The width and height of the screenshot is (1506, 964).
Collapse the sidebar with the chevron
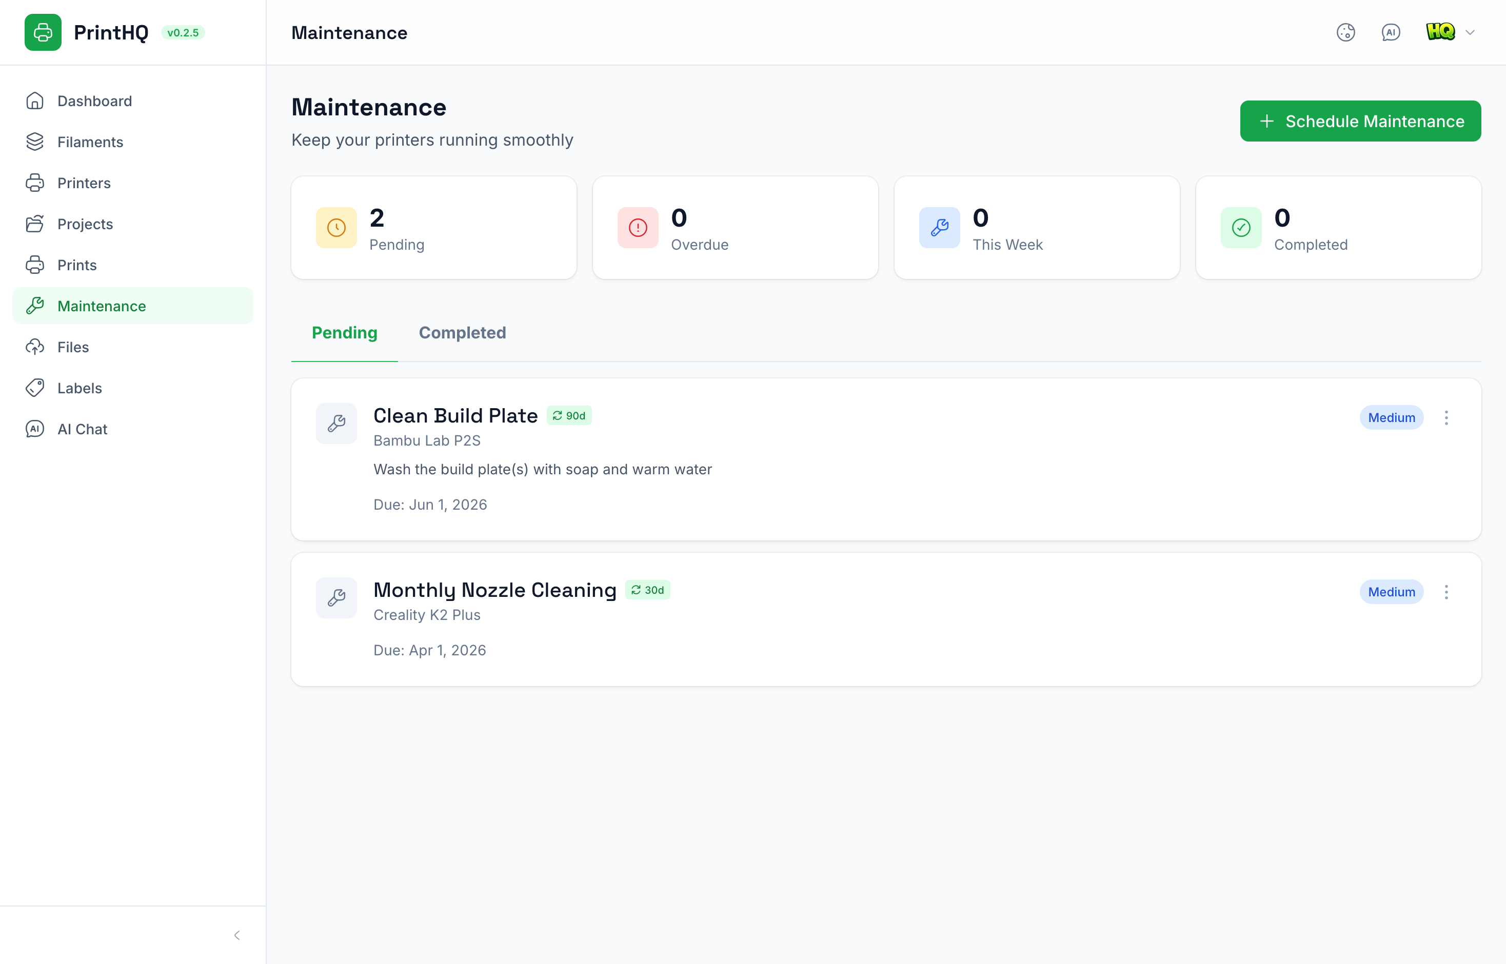point(236,935)
